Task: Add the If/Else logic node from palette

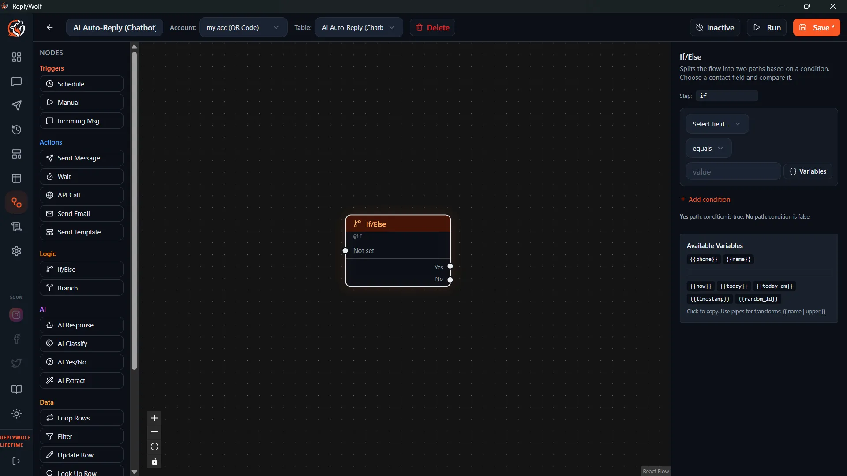Action: pyautogui.click(x=82, y=269)
